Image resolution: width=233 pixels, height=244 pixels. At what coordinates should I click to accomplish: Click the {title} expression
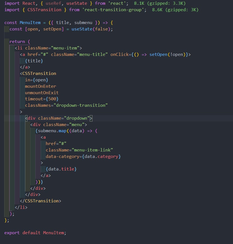tap(34, 61)
